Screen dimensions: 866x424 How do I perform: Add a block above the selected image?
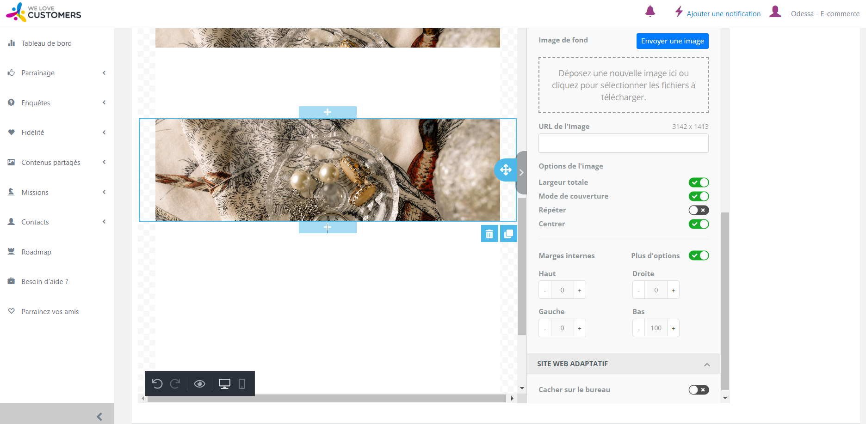click(x=328, y=112)
